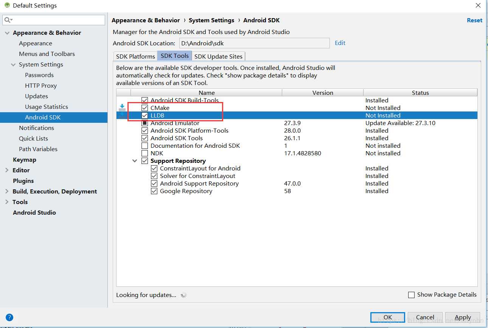The height and width of the screenshot is (328, 488).
Task: Click the Apply button
Action: [463, 317]
